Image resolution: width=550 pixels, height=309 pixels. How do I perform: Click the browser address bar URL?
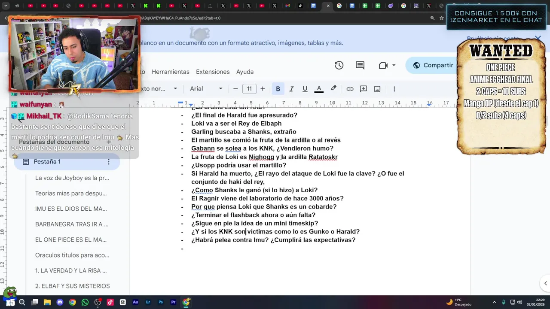[180, 18]
